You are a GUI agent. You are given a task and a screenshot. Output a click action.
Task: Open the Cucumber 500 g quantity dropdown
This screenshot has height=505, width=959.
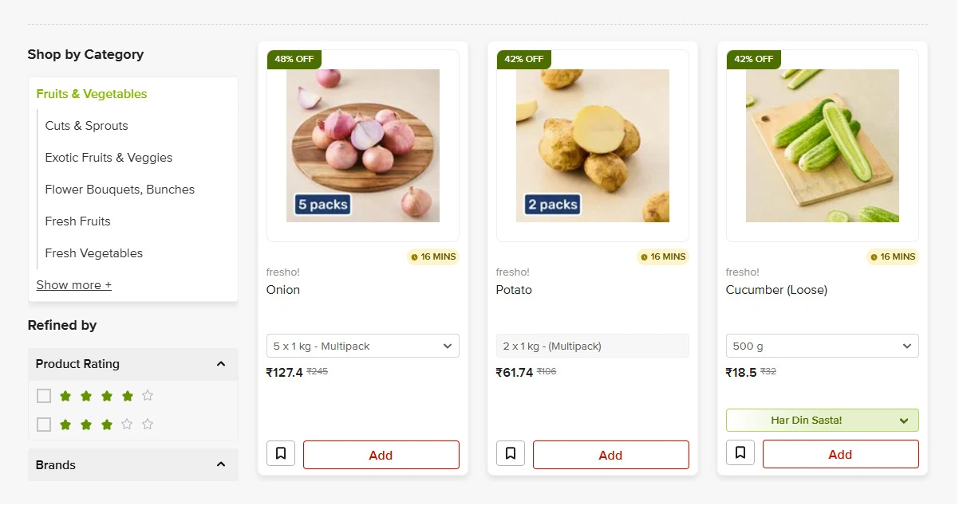point(822,346)
